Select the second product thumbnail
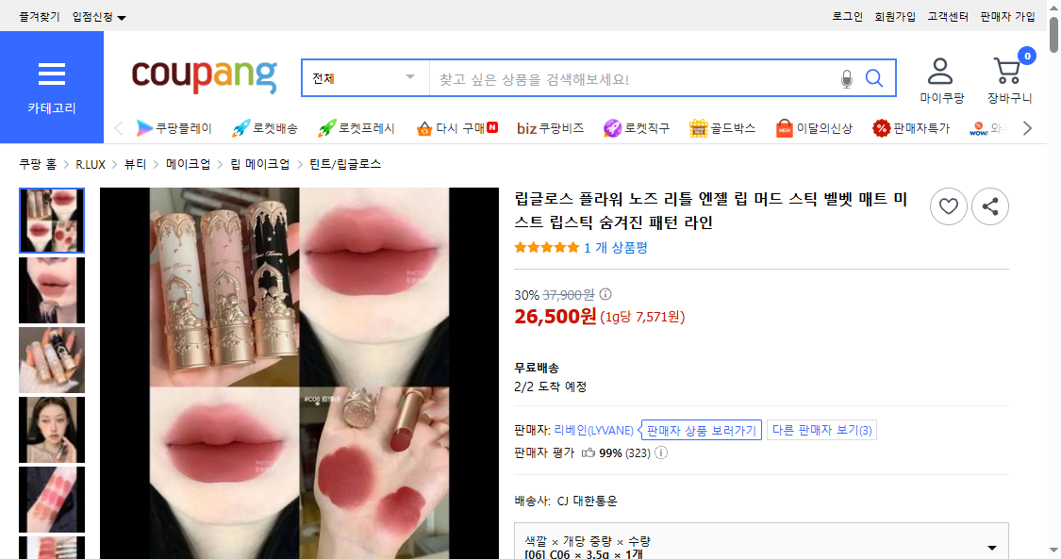The width and height of the screenshot is (1061, 559). (x=52, y=289)
